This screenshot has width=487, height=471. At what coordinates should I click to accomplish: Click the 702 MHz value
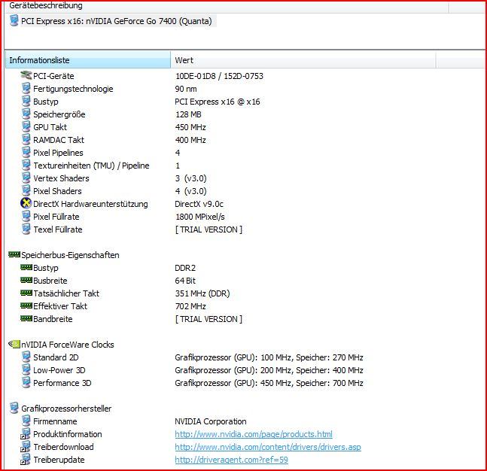tap(190, 306)
